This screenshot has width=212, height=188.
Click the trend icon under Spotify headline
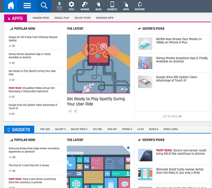click(70, 111)
